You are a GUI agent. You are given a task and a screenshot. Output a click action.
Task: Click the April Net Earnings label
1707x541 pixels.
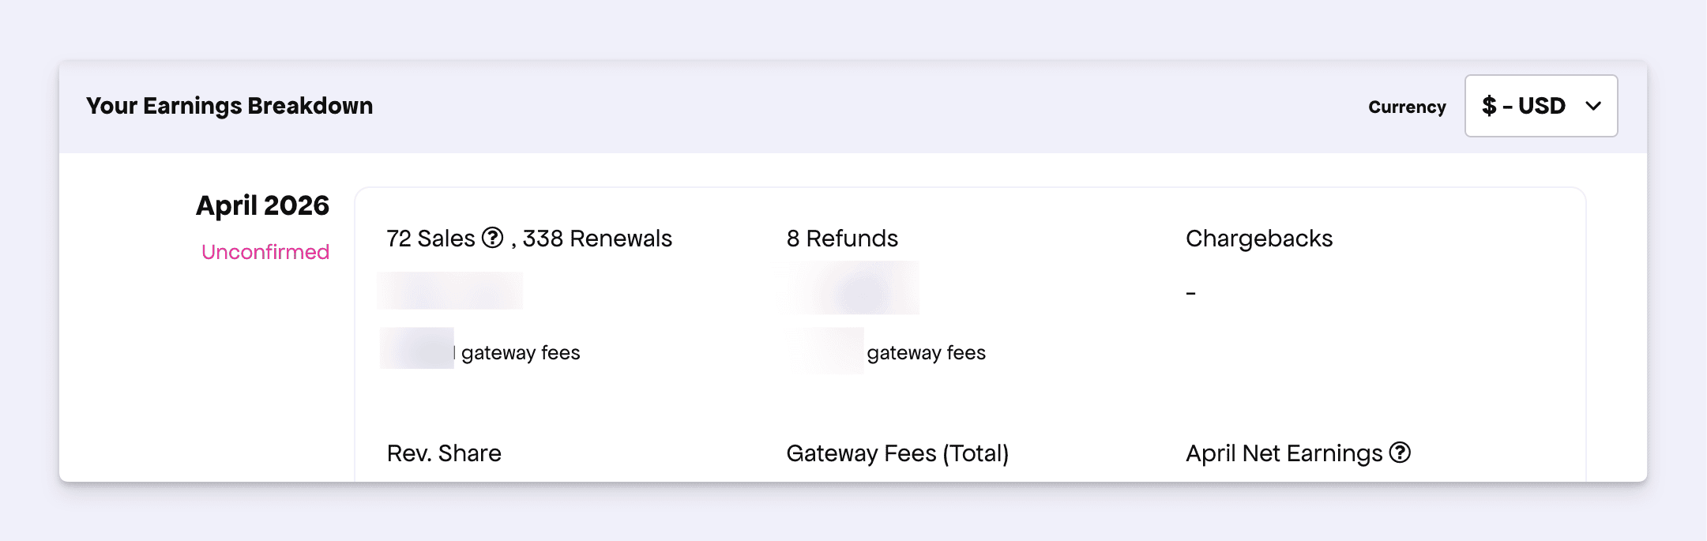pos(1284,453)
